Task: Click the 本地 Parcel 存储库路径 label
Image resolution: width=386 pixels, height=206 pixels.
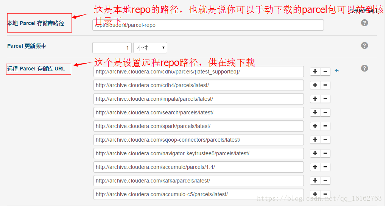Action: (x=36, y=23)
